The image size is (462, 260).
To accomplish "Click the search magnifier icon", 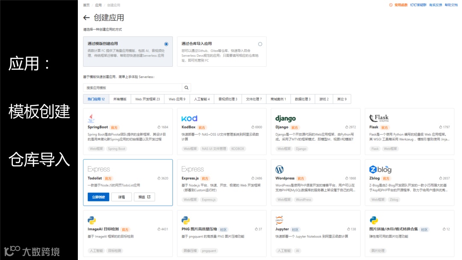I will tap(186, 87).
